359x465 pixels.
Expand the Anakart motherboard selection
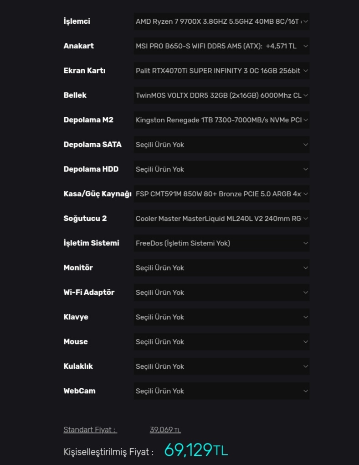[221, 46]
